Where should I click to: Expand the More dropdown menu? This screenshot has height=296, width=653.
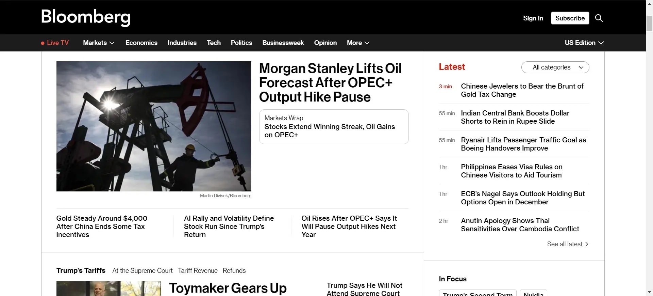[x=358, y=43]
